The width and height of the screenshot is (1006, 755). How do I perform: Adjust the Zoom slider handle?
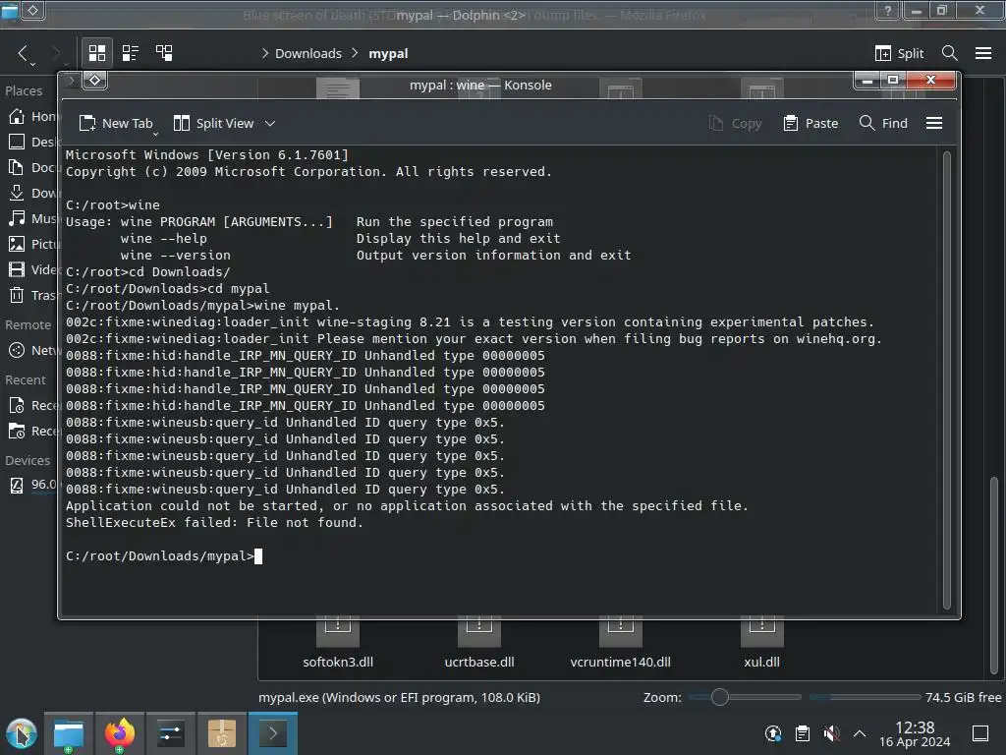(x=720, y=697)
